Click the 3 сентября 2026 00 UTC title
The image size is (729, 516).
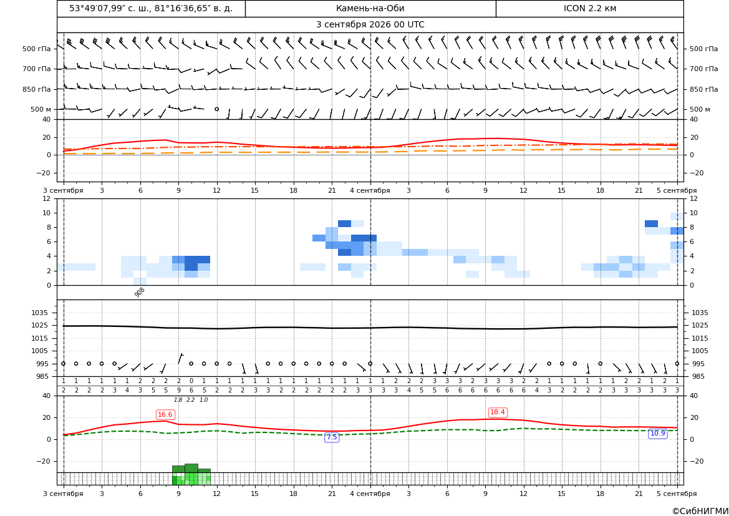coord(370,25)
